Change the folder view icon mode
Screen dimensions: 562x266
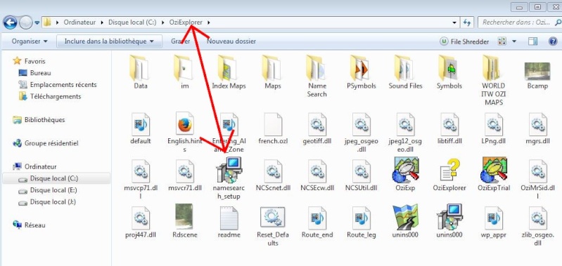click(502, 41)
